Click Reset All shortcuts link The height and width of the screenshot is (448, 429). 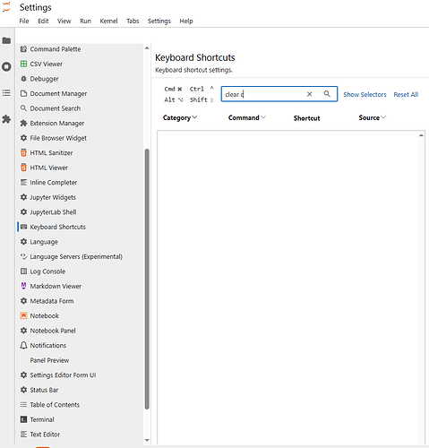(406, 94)
